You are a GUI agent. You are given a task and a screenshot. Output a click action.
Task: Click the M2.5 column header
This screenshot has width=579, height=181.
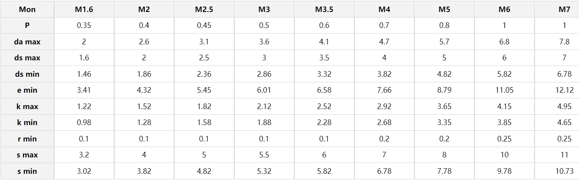[204, 9]
